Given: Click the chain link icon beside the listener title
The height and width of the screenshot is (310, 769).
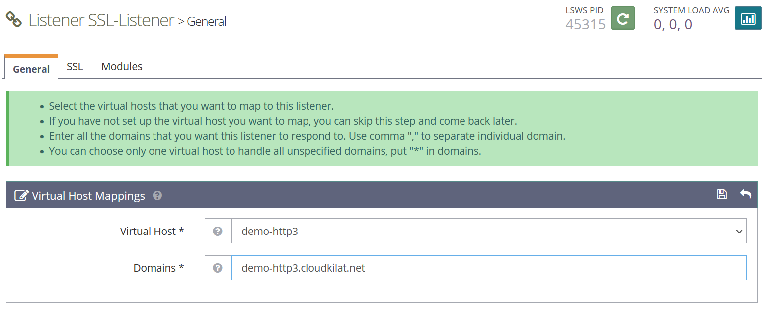Looking at the screenshot, I should point(14,19).
